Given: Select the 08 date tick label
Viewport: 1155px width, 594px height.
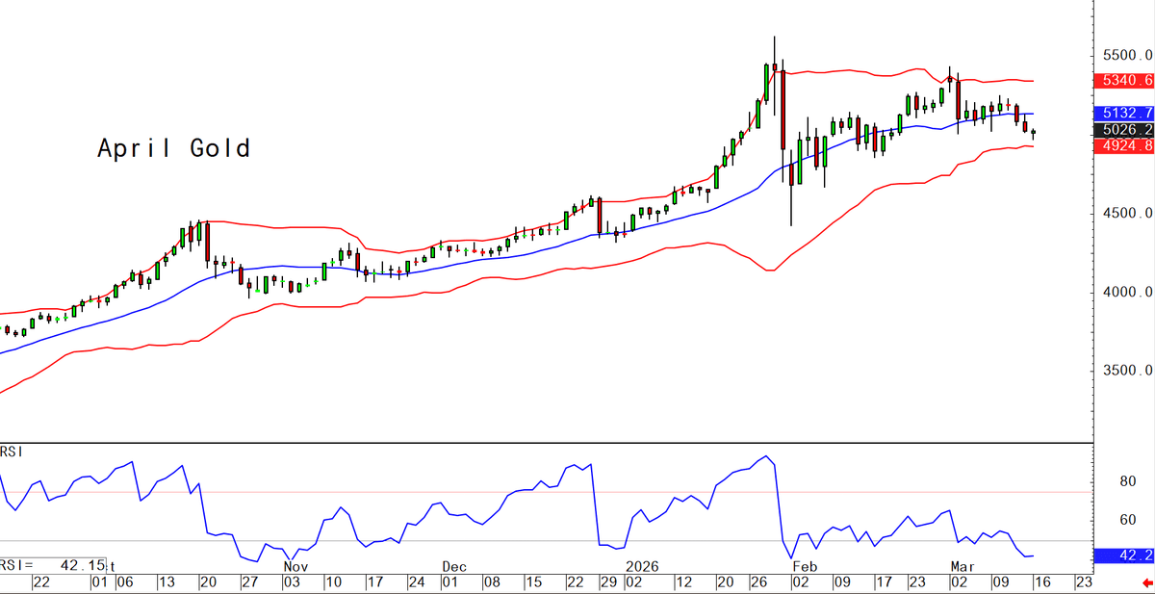Looking at the screenshot, I should click(491, 583).
